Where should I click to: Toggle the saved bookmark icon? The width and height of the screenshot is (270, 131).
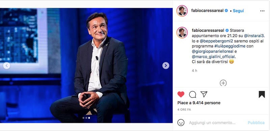coord(262,94)
